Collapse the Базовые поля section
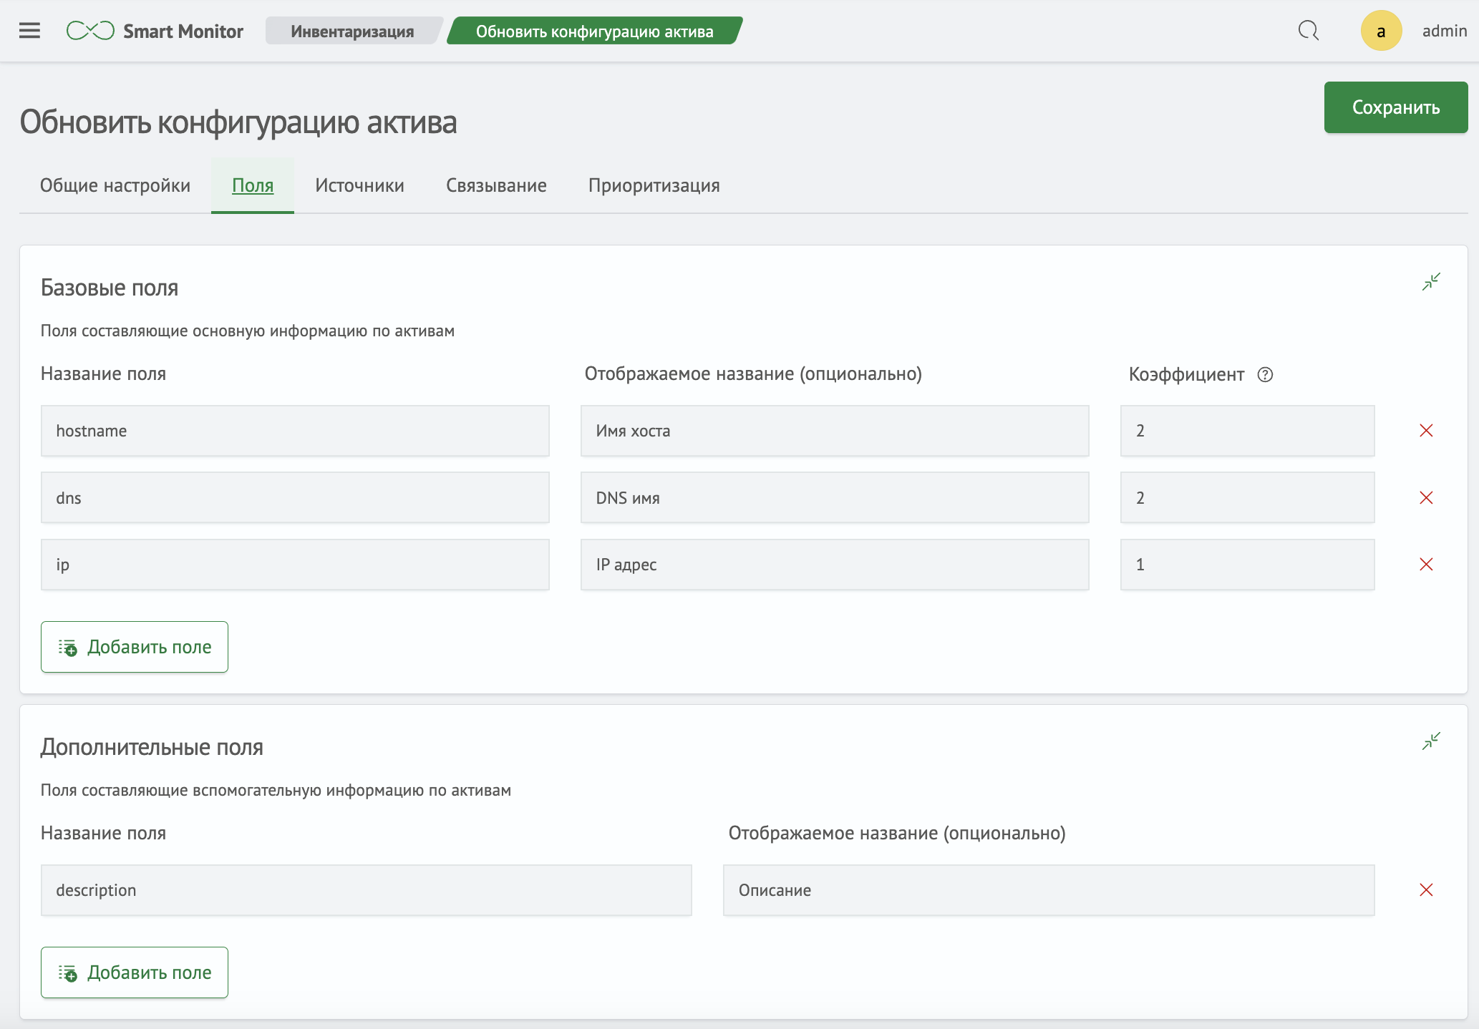This screenshot has width=1479, height=1029. coord(1431,282)
